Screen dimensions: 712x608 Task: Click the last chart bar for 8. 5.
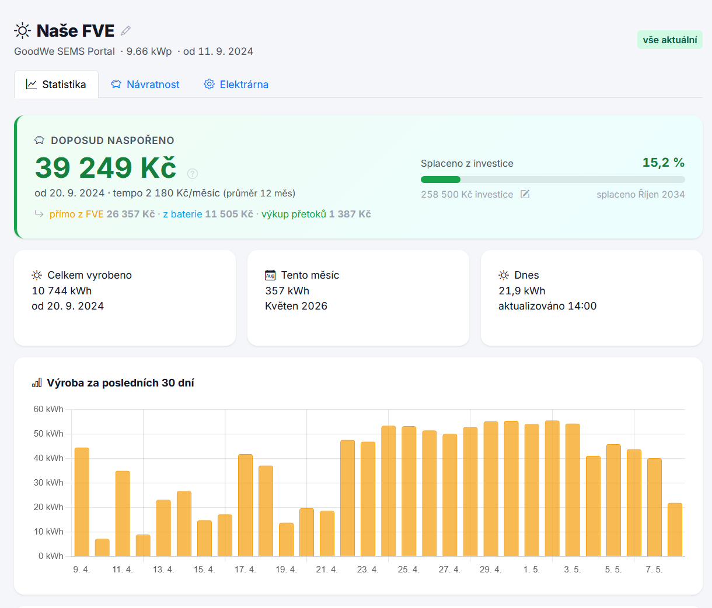[x=675, y=530]
